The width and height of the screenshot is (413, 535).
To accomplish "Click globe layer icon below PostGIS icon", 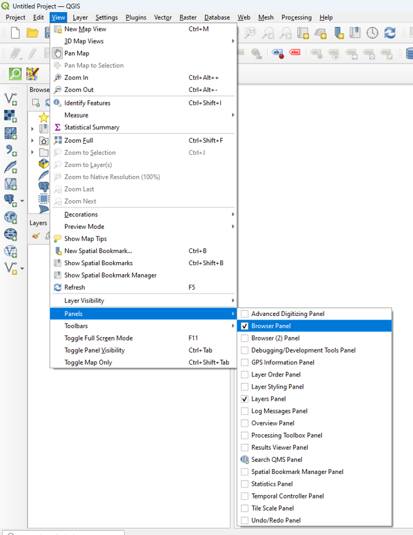I will point(10,218).
